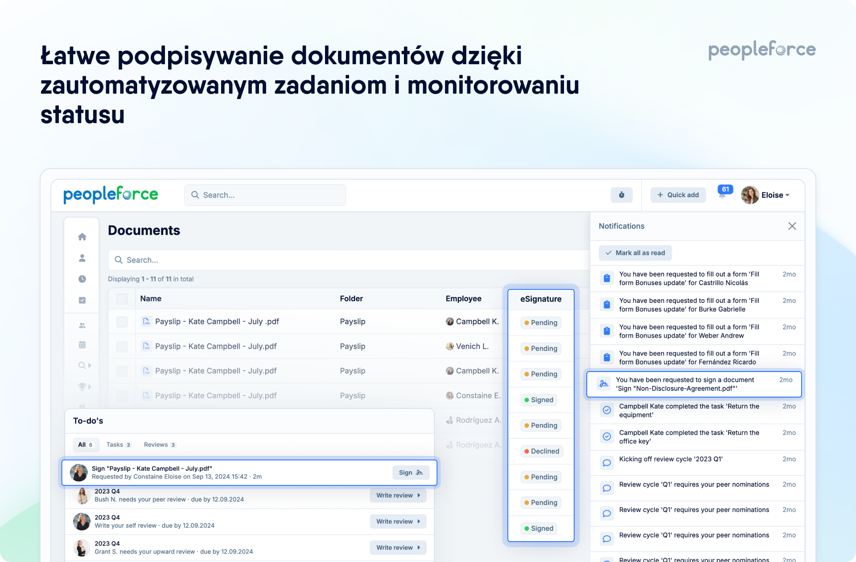856x562 pixels.
Task: Click the Employee column header
Action: [x=464, y=298]
